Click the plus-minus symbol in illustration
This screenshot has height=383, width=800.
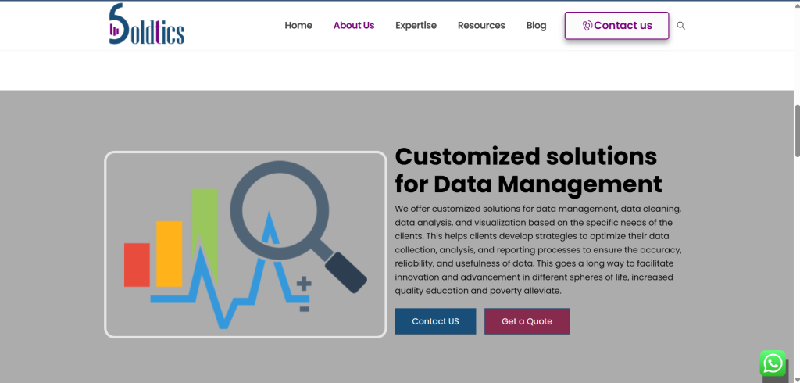(304, 294)
